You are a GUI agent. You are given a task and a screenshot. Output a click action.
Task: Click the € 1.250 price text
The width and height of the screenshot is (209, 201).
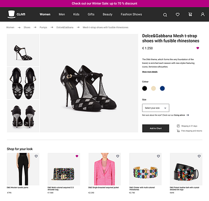tap(147, 48)
